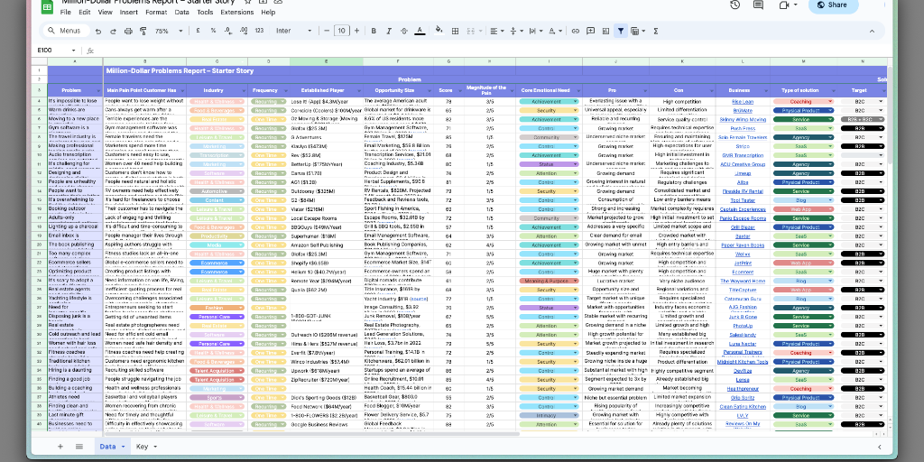Click the Insert chart icon
The height and width of the screenshot is (462, 924).
point(605,31)
